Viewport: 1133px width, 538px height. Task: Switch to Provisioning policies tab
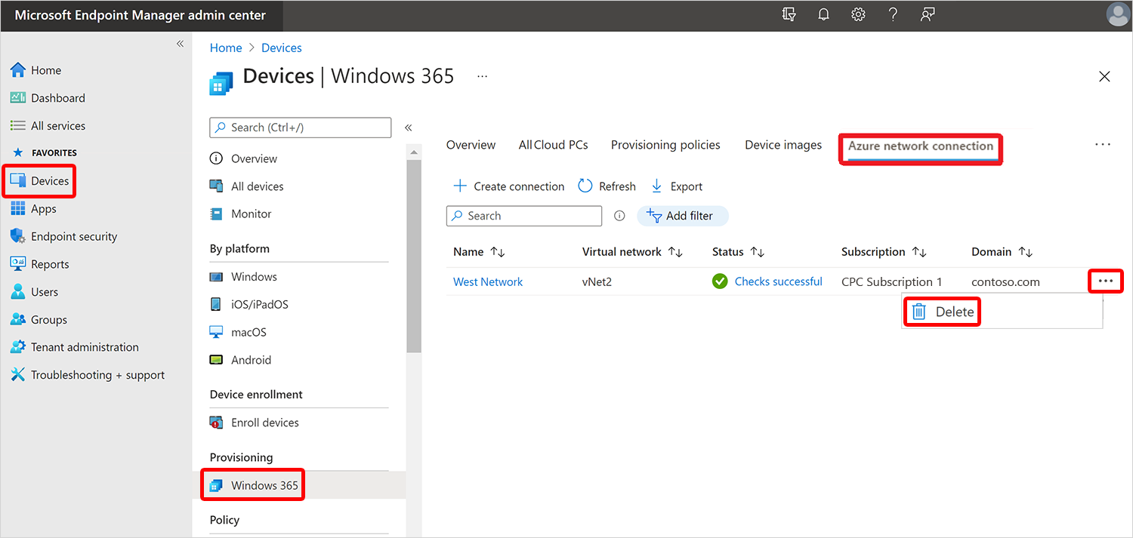click(665, 145)
